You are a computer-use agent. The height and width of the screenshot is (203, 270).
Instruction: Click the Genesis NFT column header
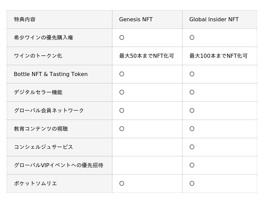tap(136, 20)
